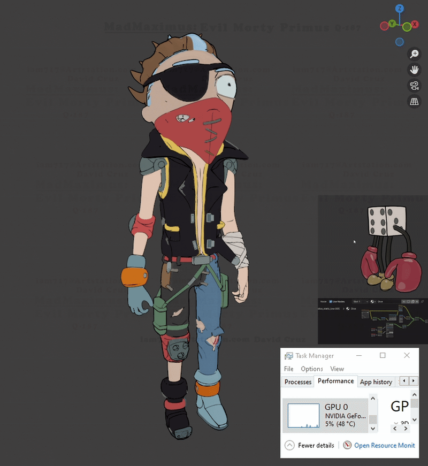Screen dimensions: 428x466
Task: Click the zoom magnifier viewport icon
Action: pyautogui.click(x=414, y=54)
